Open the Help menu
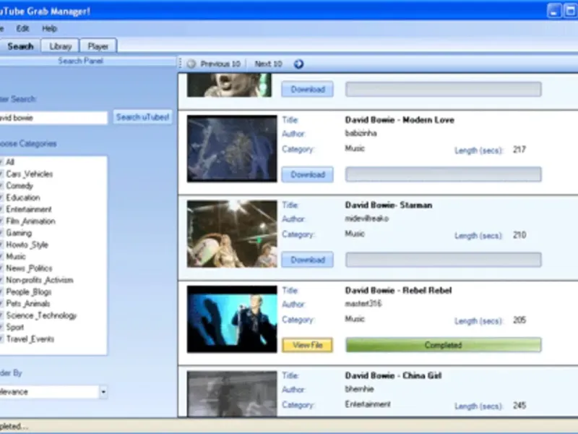 49,28
